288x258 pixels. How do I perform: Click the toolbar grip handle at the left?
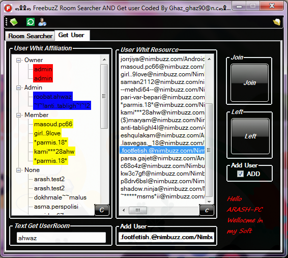[x=7, y=22]
